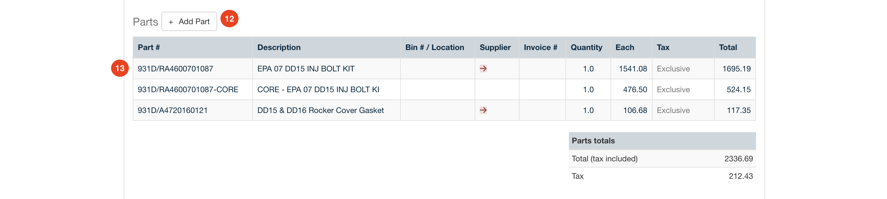Click the numbered marker 12
Screen dimensions: 887x199
(x=229, y=19)
